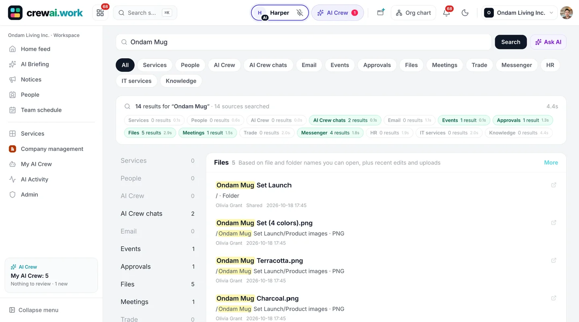
Task: Click Meetings 1 result chip
Action: coord(207,133)
